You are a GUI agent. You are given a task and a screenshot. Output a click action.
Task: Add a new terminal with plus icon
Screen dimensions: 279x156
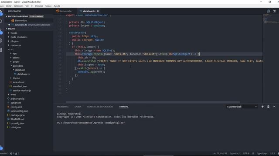(262, 107)
